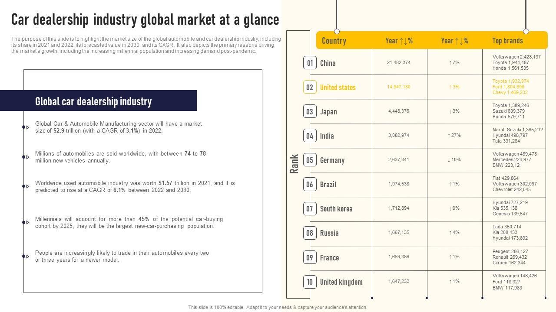
Task: Click the Global car dealership industry banner
Action: point(99,101)
